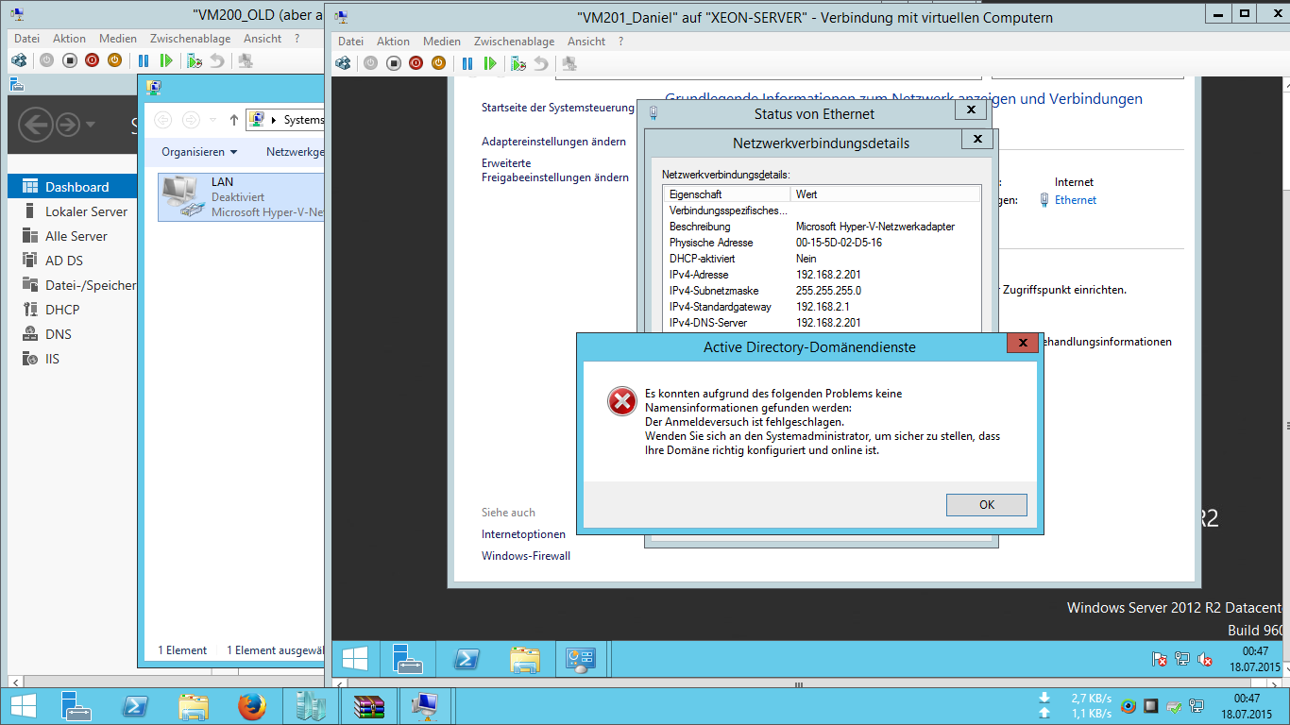
Task: Select DNS in Server Manager sidebar
Action: click(59, 334)
